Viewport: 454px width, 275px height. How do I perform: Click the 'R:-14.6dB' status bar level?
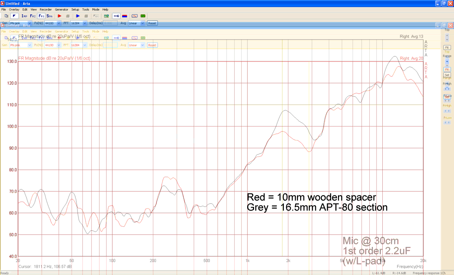pos(399,273)
